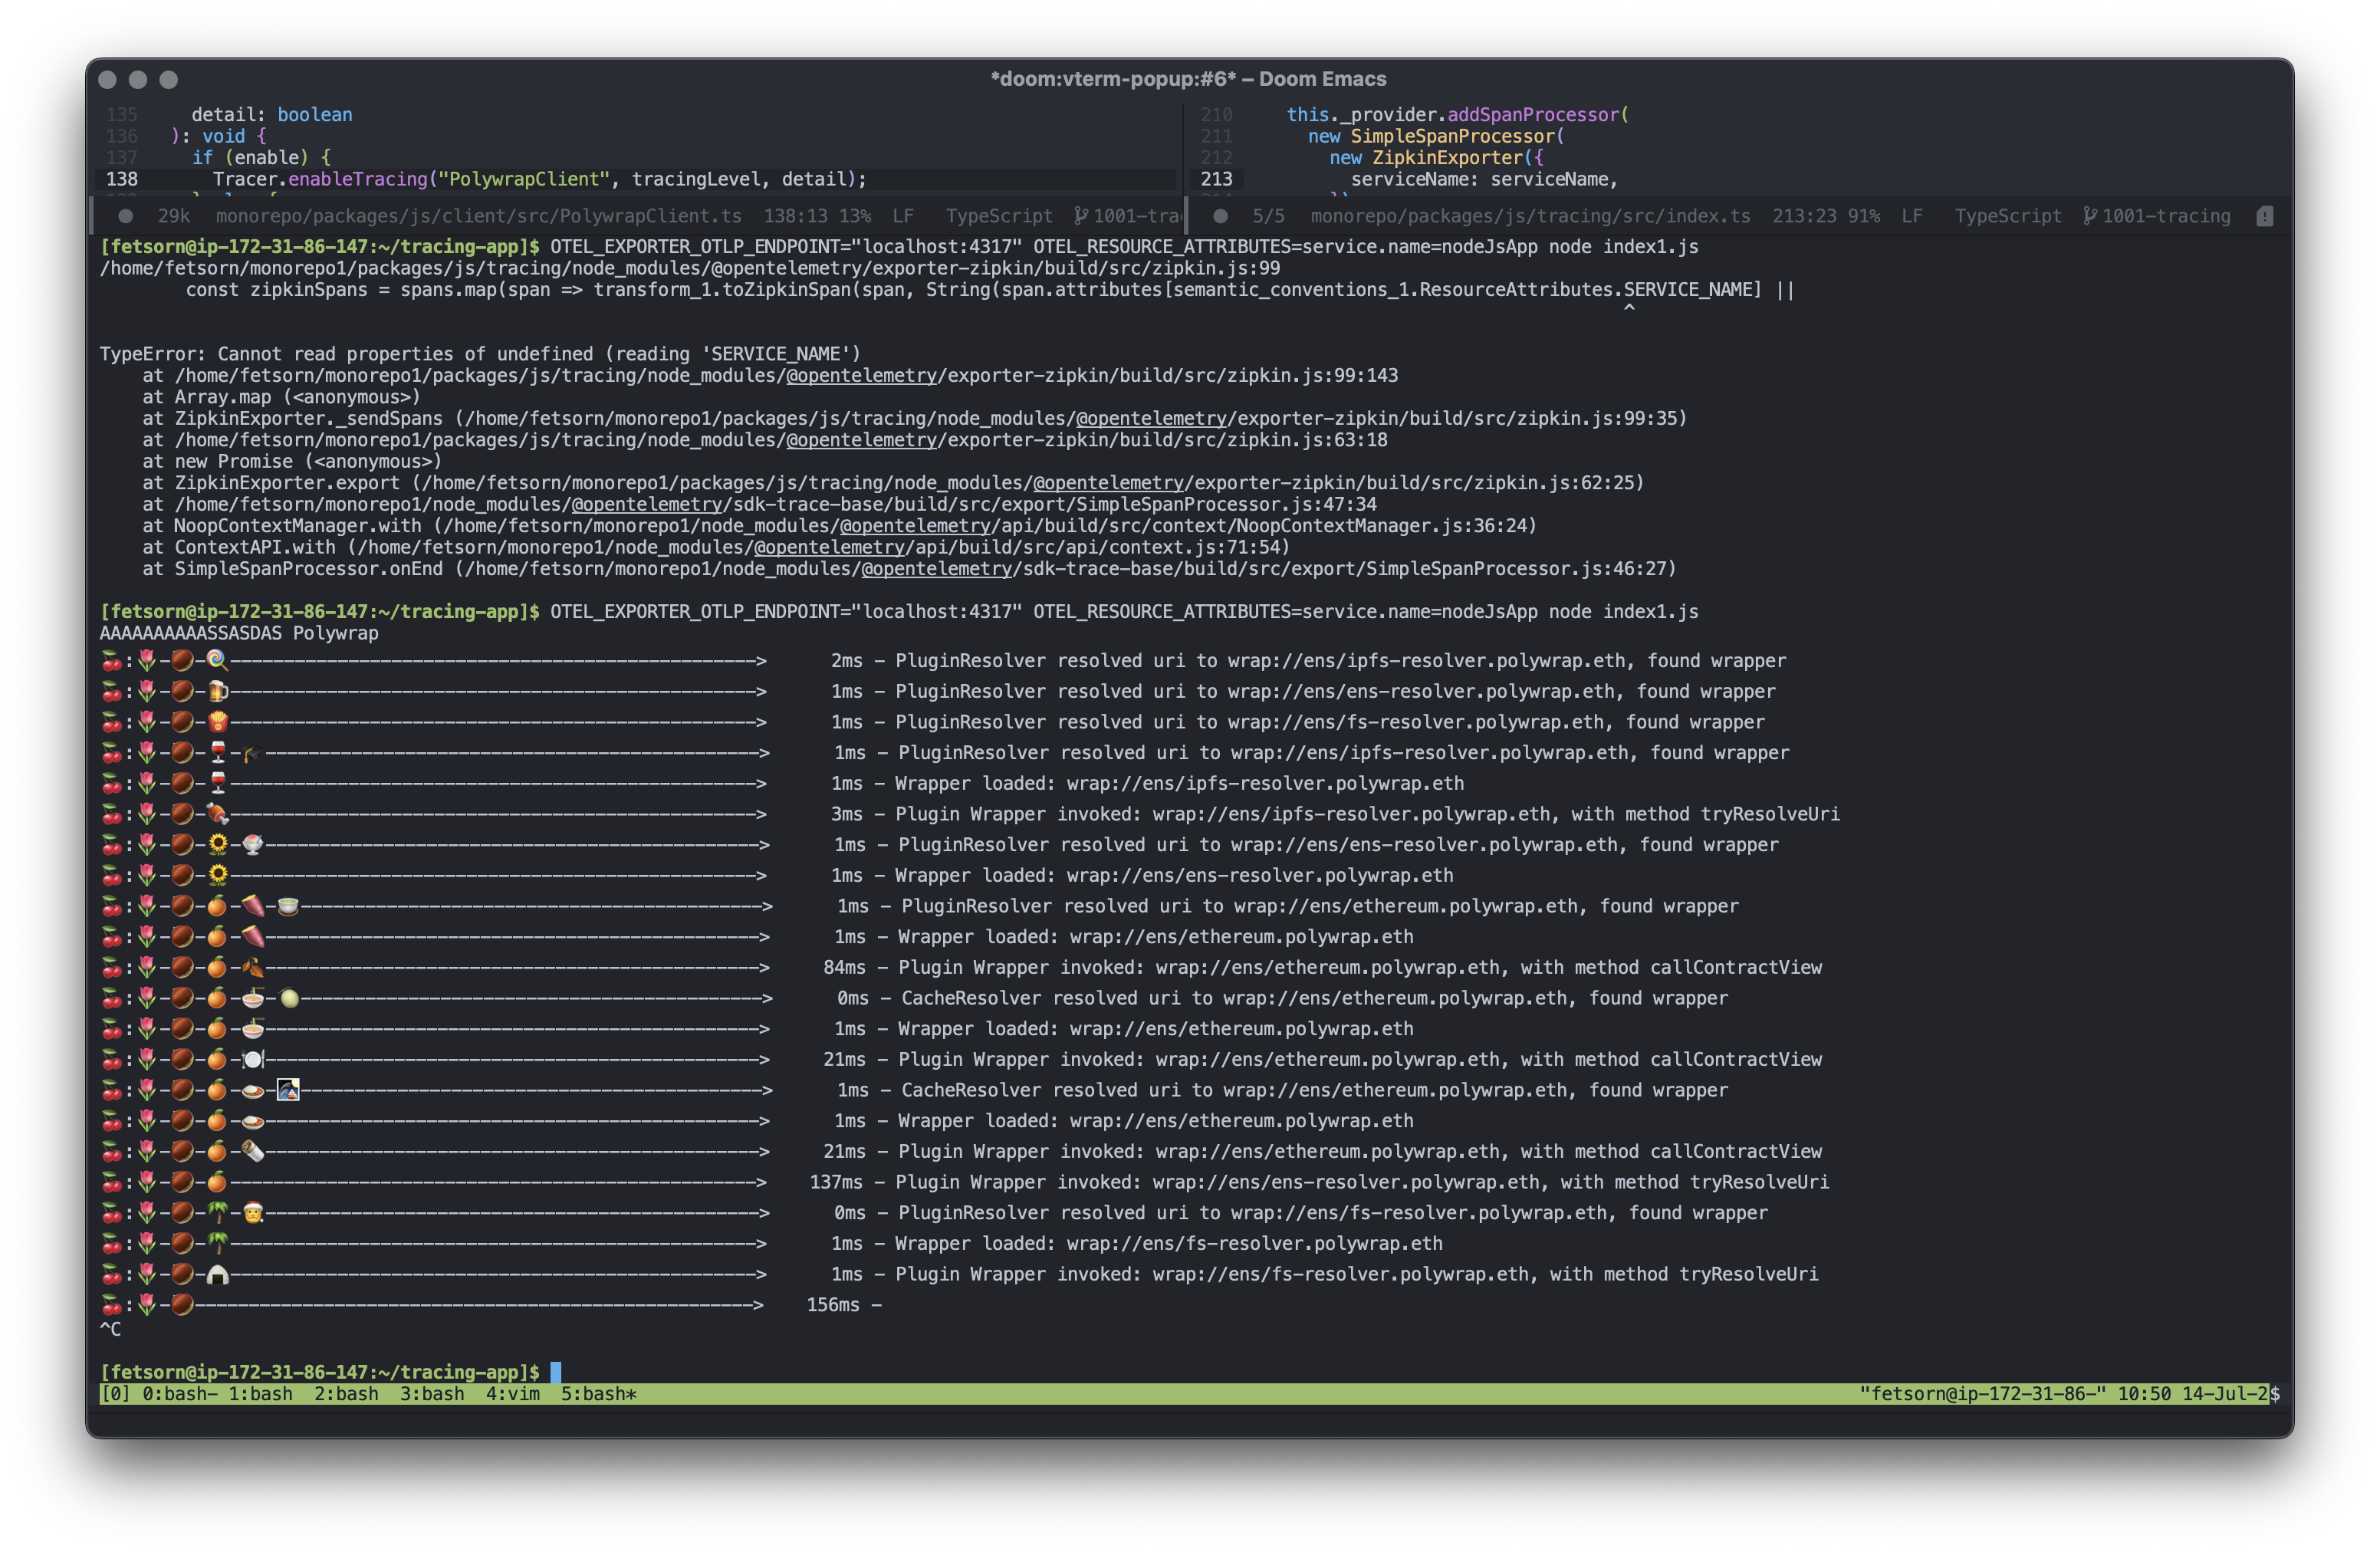Click the 3:bash tmux window label

430,1394
